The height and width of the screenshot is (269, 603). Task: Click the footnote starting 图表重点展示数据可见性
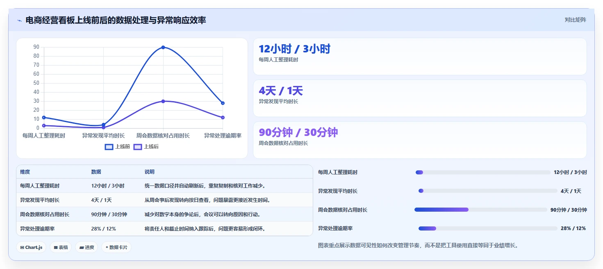tap(418, 246)
